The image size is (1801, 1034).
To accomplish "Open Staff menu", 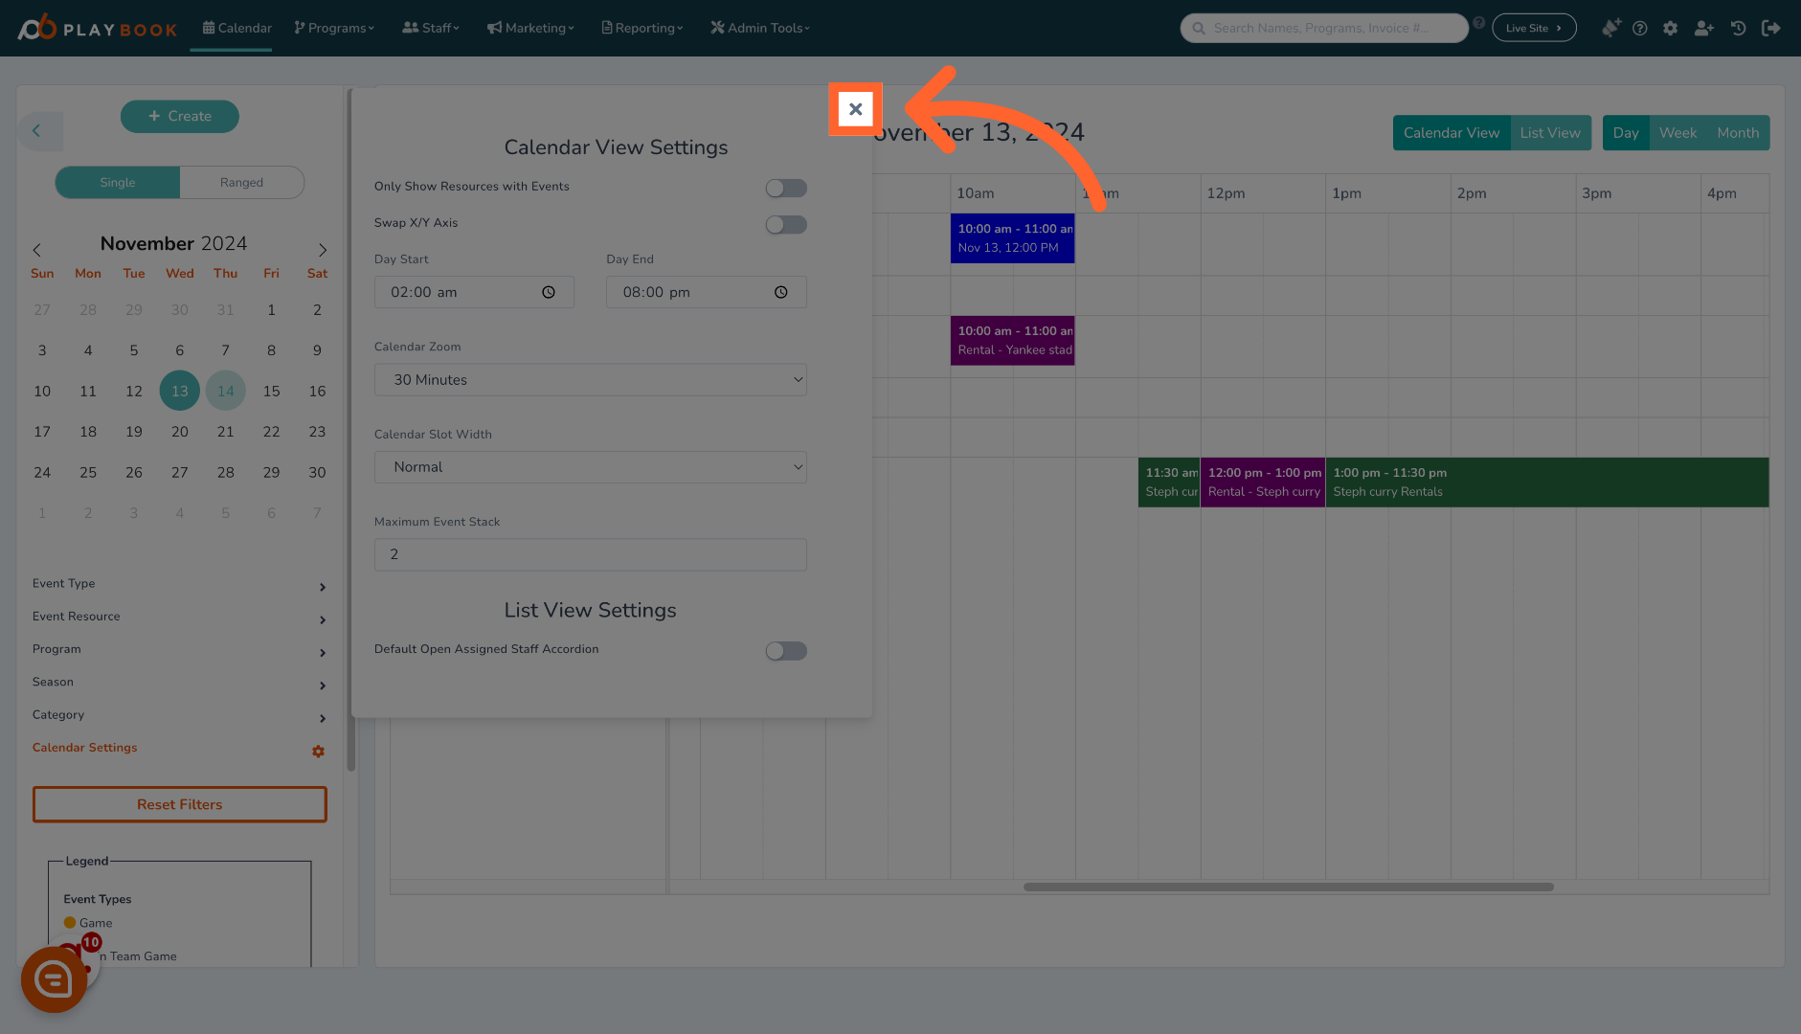I will coord(431,29).
